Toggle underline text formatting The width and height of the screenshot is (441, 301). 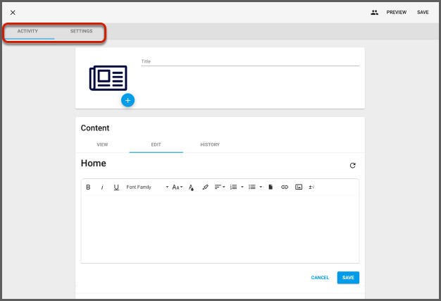(116, 188)
